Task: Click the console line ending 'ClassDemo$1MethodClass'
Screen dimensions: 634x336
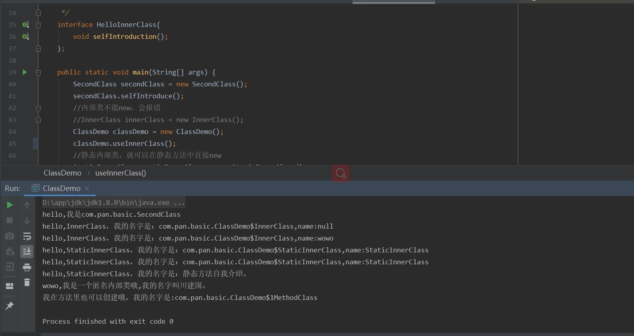Action: coord(180,298)
